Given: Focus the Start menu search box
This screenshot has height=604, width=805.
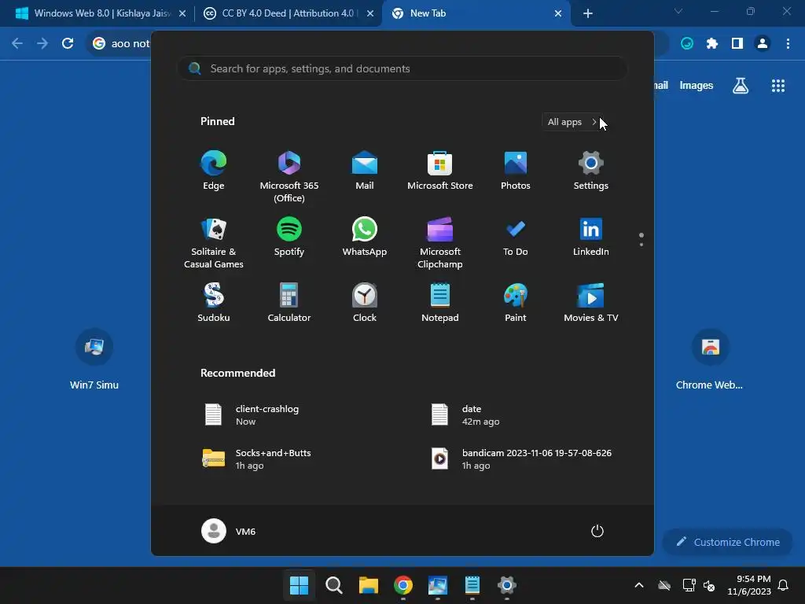Looking at the screenshot, I should tap(402, 68).
